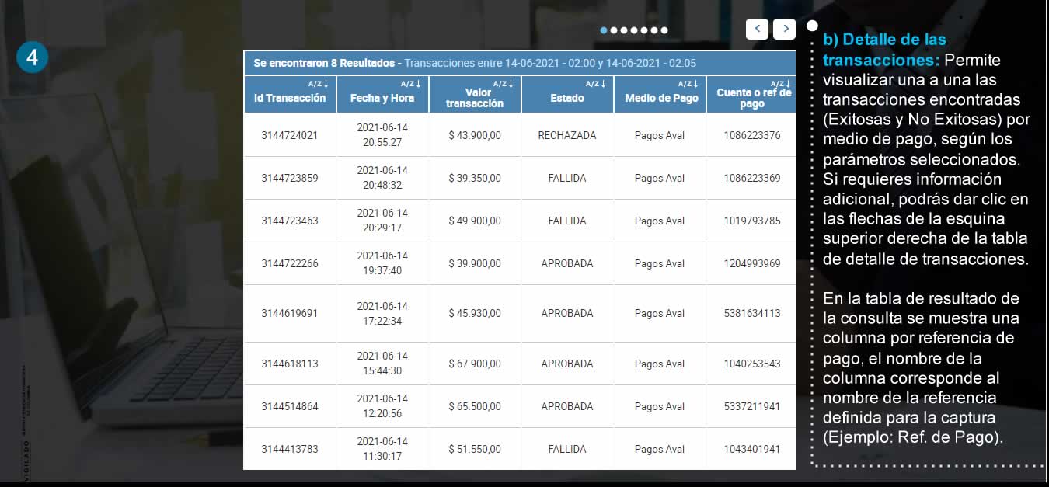Image resolution: width=1049 pixels, height=487 pixels.
Task: Click FALLIDA status for transaction 3144723859
Action: (567, 178)
